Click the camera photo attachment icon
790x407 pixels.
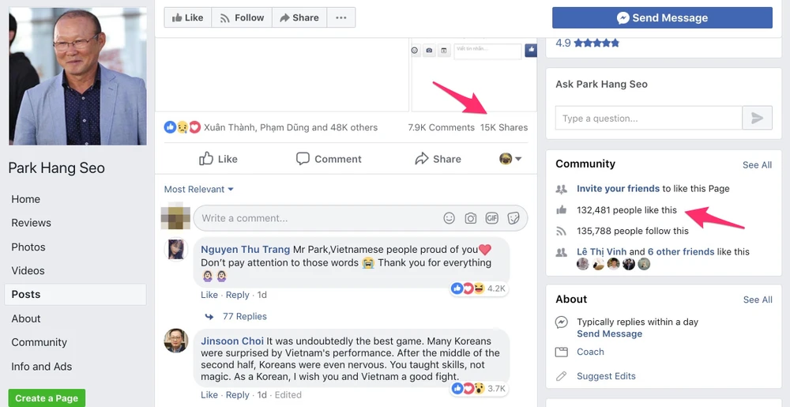click(470, 218)
